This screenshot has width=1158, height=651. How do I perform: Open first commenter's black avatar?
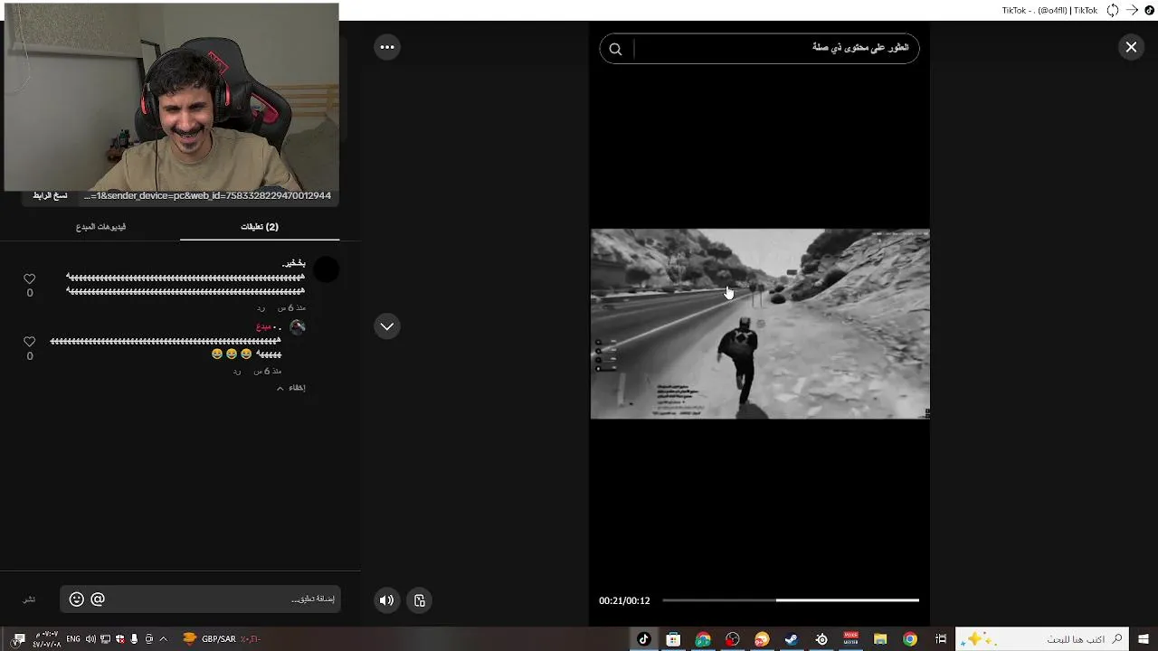[x=327, y=269]
